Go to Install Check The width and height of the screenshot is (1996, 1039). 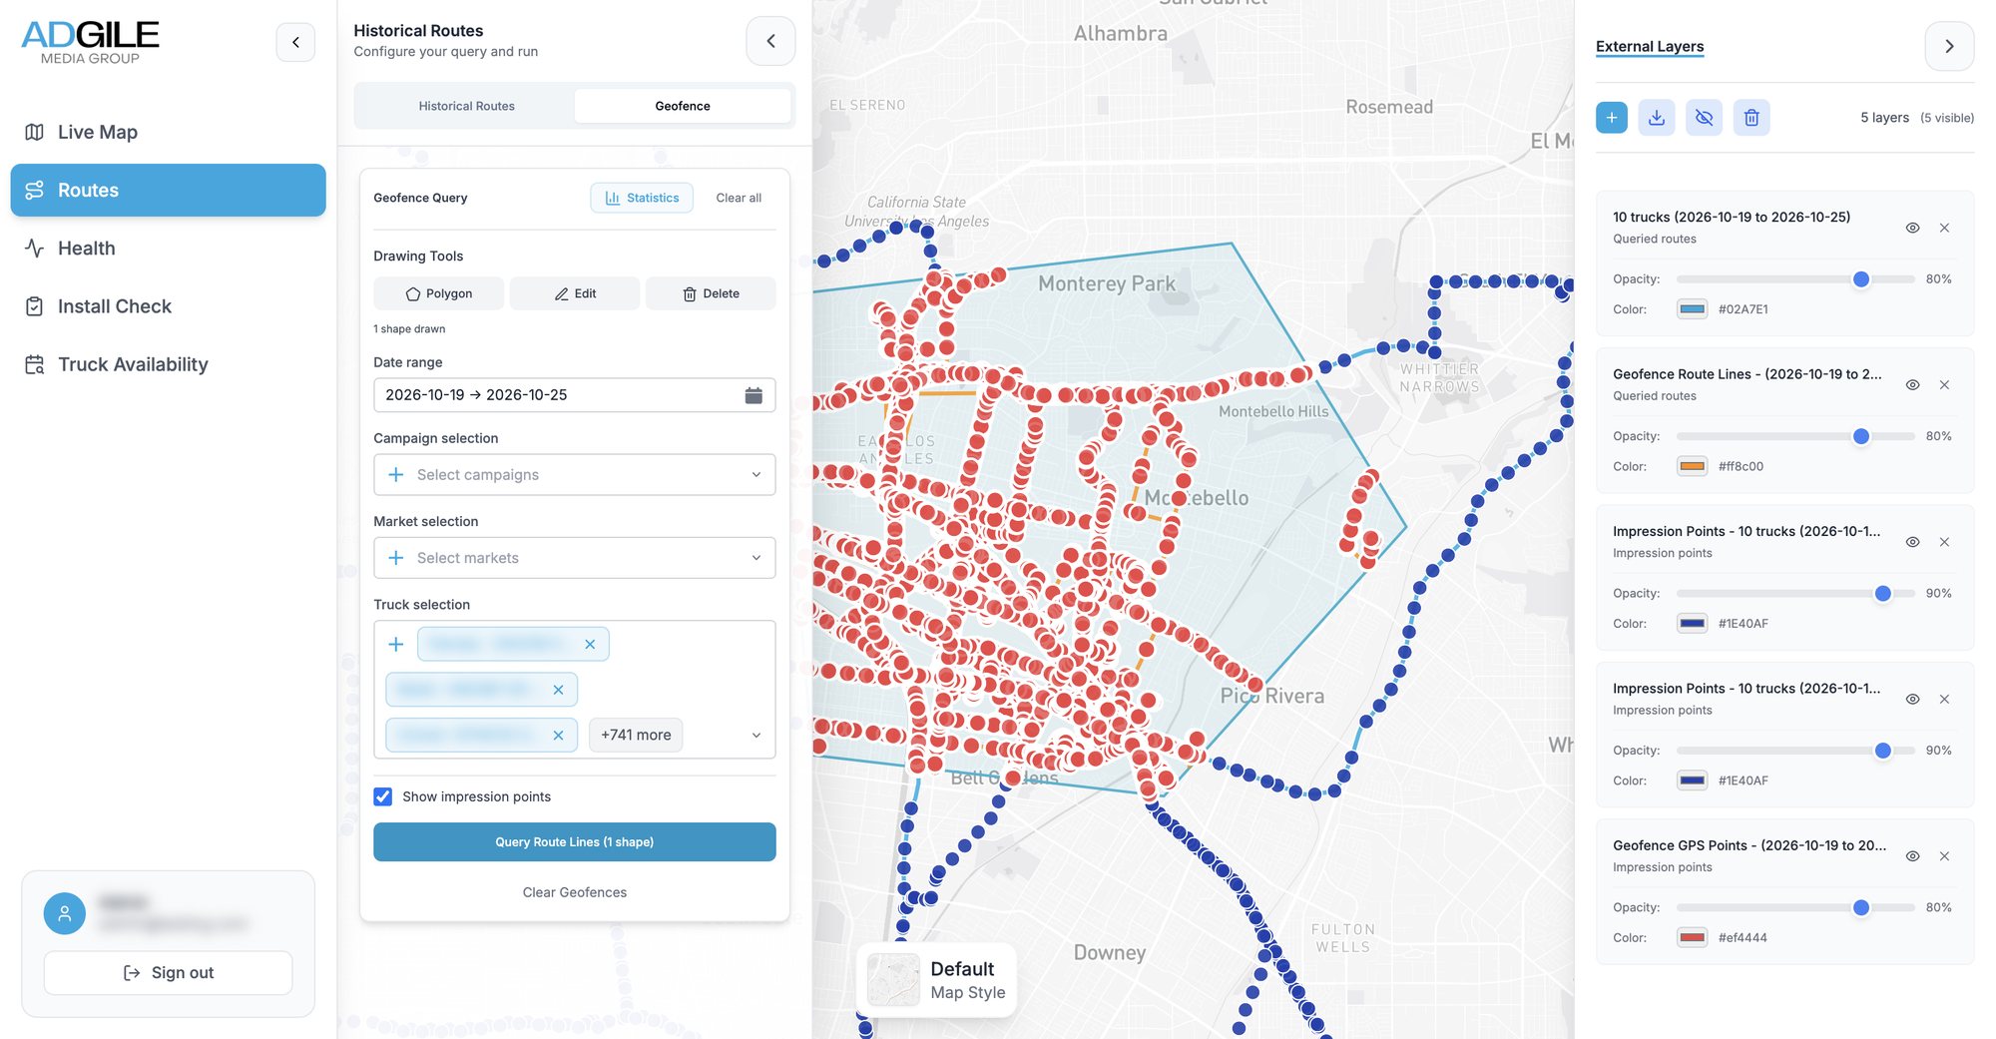168,306
